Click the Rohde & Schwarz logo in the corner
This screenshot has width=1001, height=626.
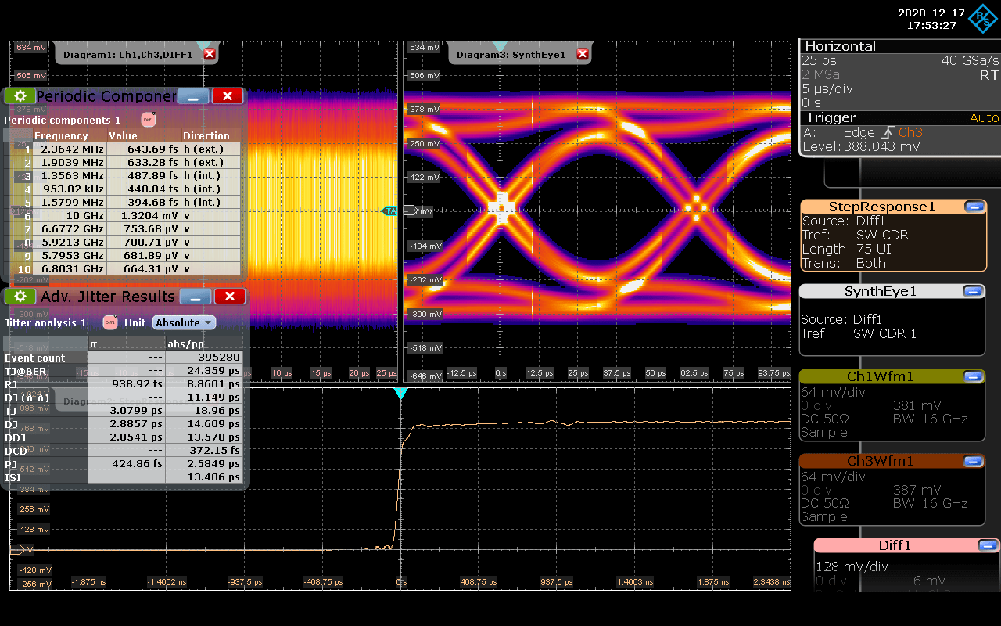pos(983,19)
